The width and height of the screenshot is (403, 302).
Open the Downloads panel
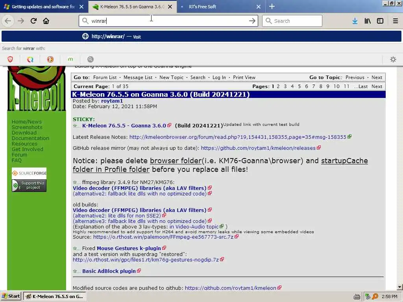pos(355,21)
